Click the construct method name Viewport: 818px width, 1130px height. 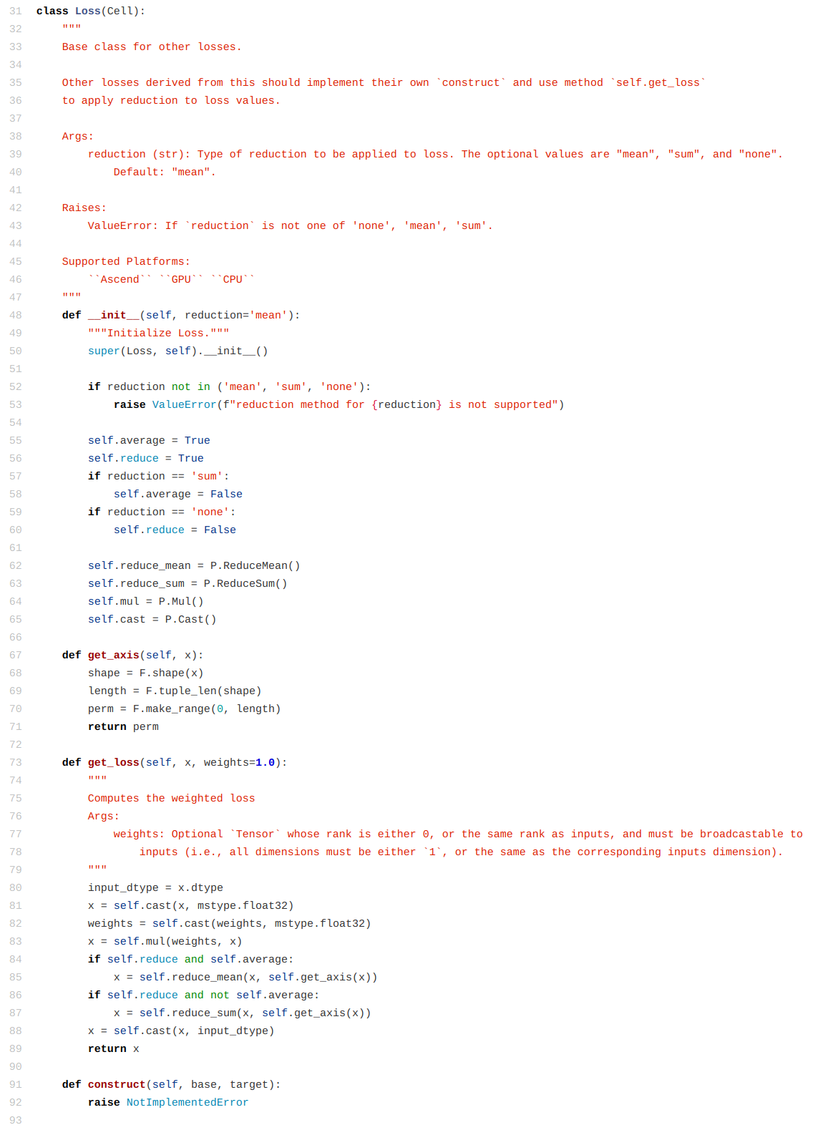point(117,1085)
